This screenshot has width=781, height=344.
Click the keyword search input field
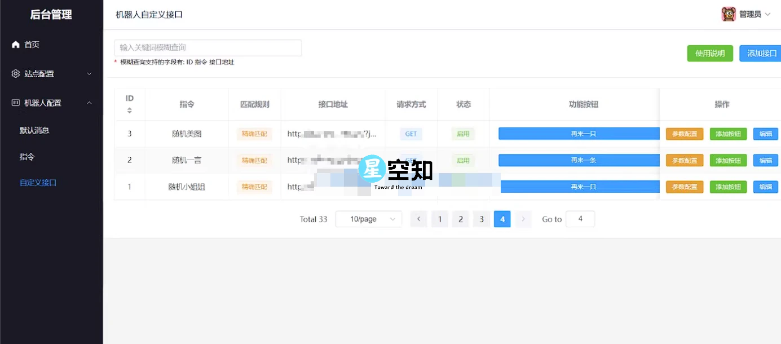[208, 47]
